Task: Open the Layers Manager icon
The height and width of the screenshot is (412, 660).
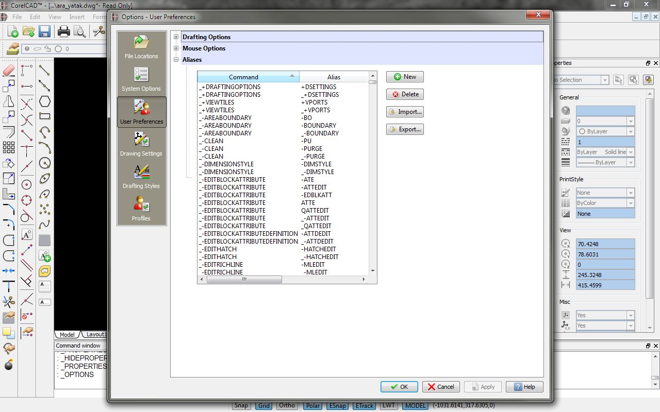Action: [x=13, y=49]
